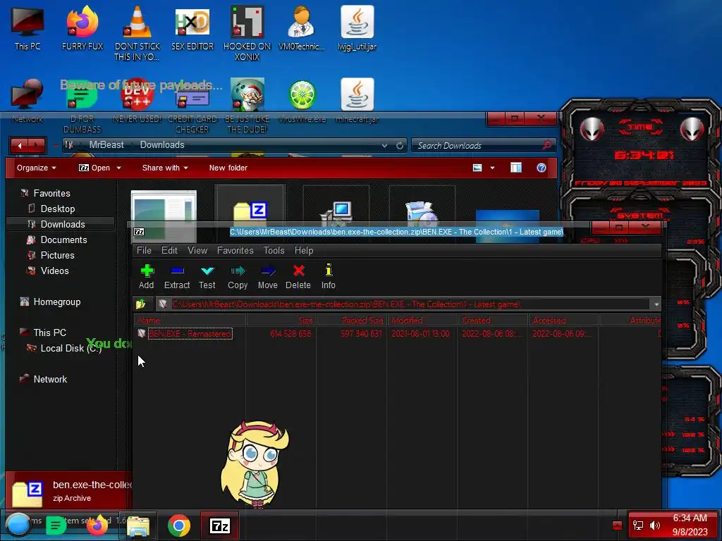Expand Explorer address bar history dropdown
This screenshot has width=722, height=541.
[x=384, y=145]
